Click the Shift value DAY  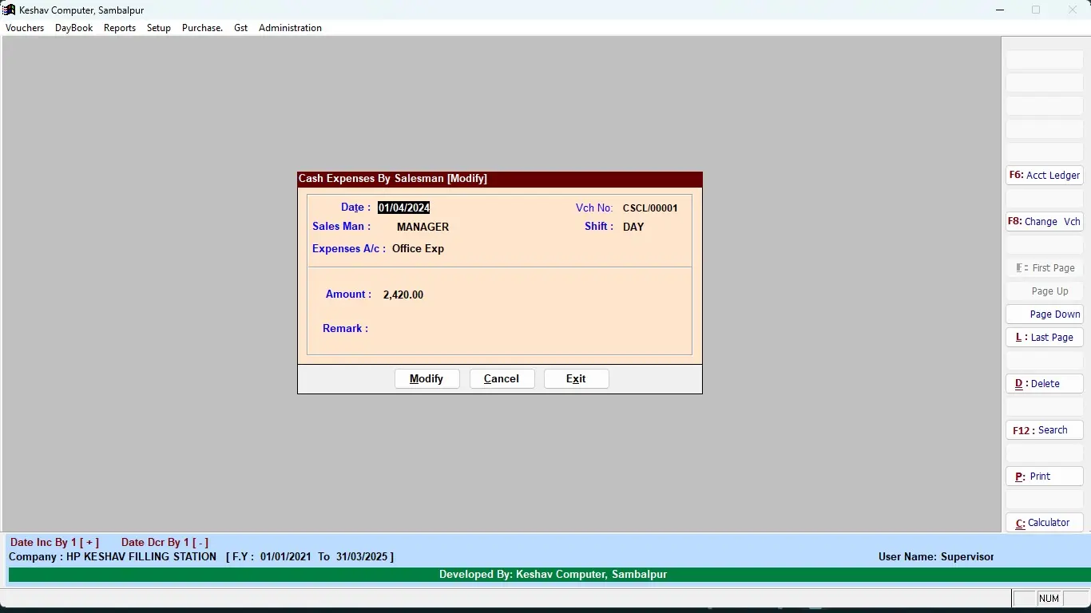[x=633, y=227]
